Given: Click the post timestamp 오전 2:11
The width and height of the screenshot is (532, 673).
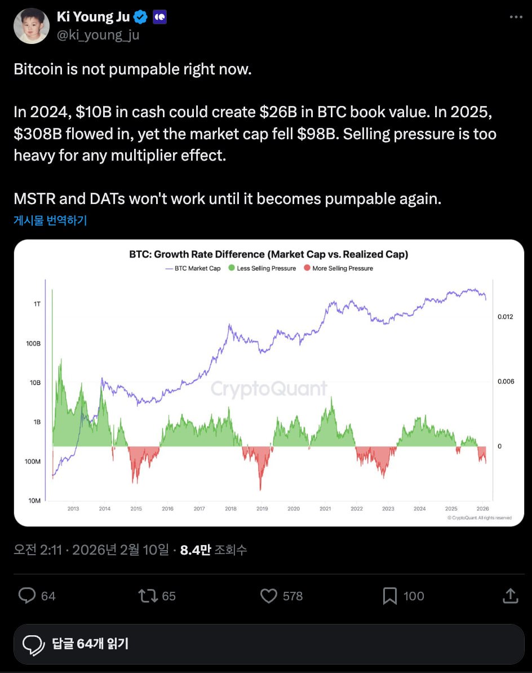Looking at the screenshot, I should [x=38, y=550].
